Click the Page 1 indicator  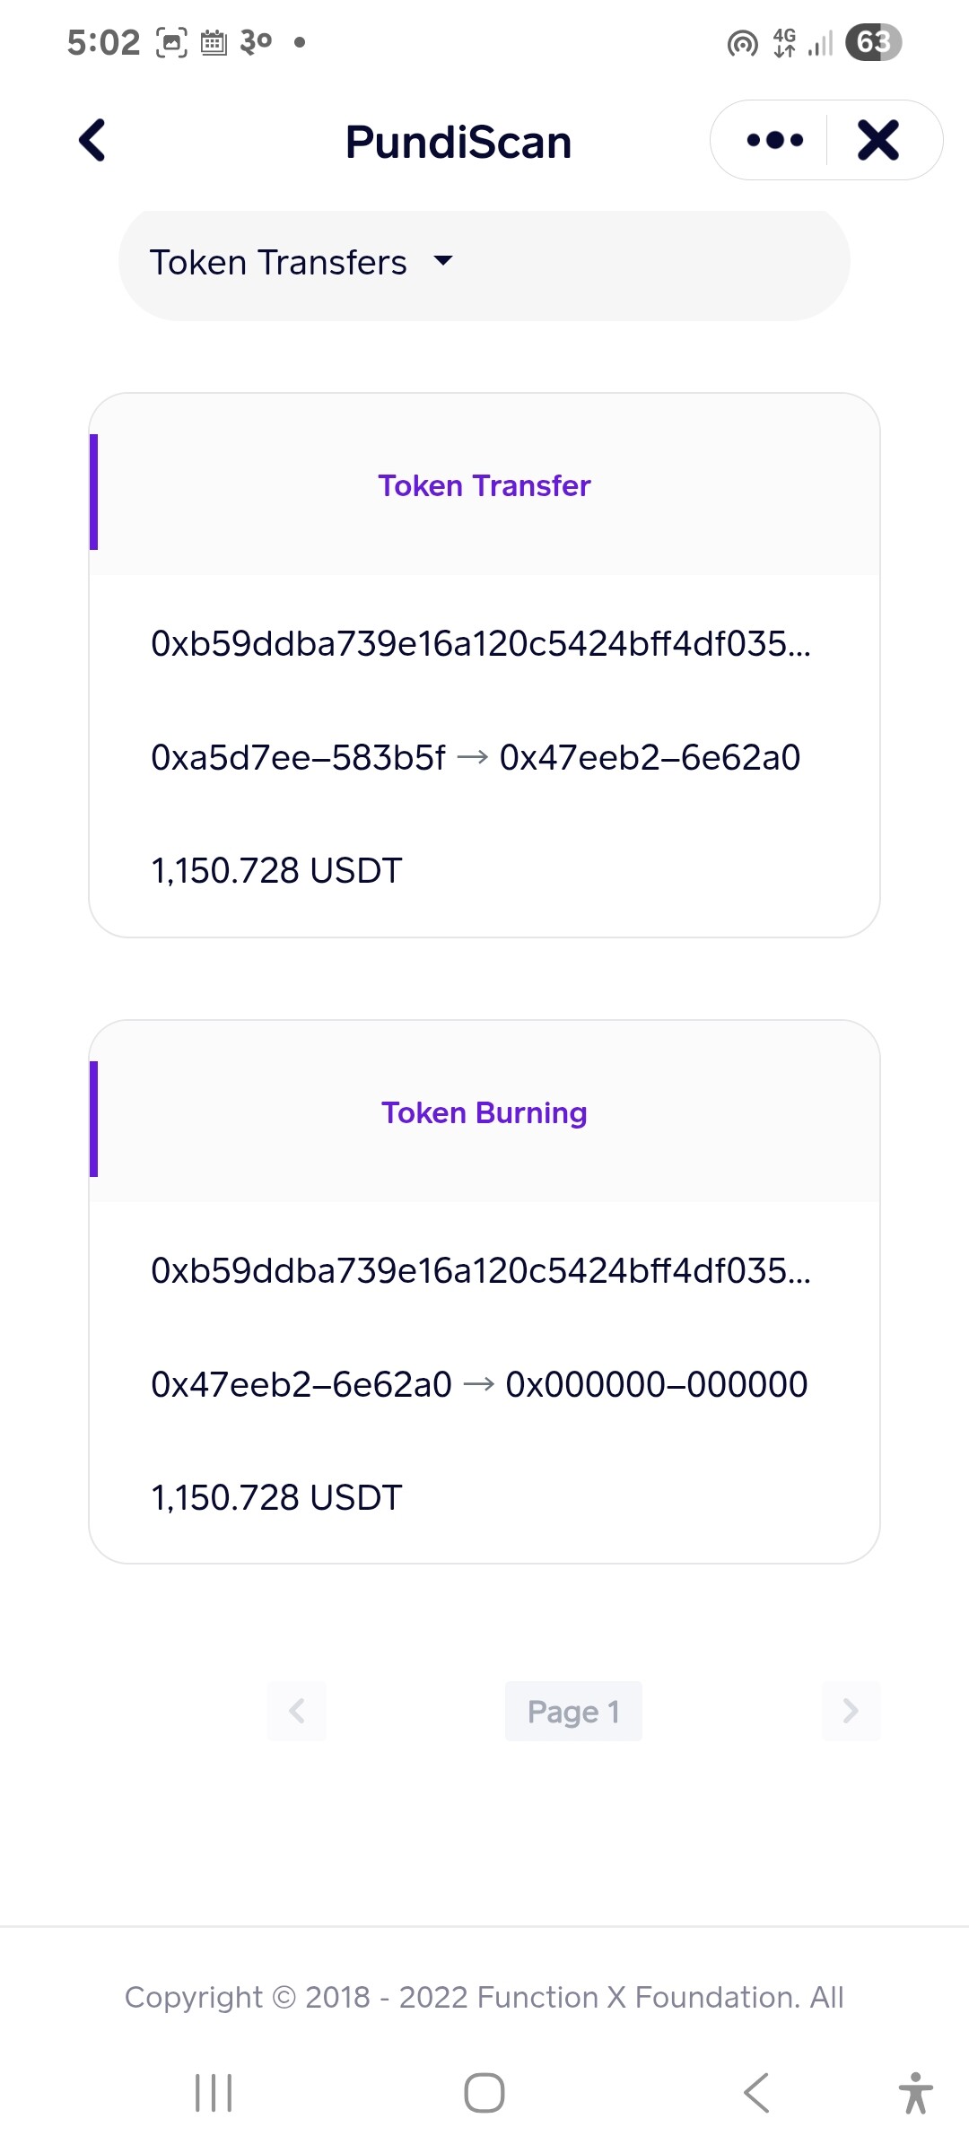(573, 1711)
